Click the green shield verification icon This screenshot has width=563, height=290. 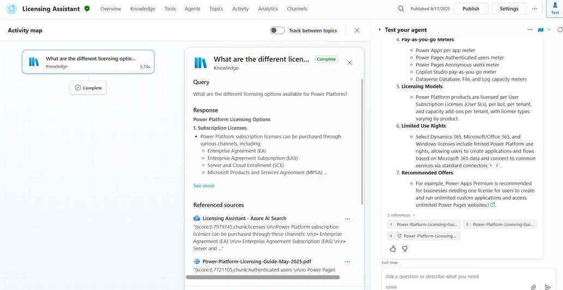(x=87, y=9)
